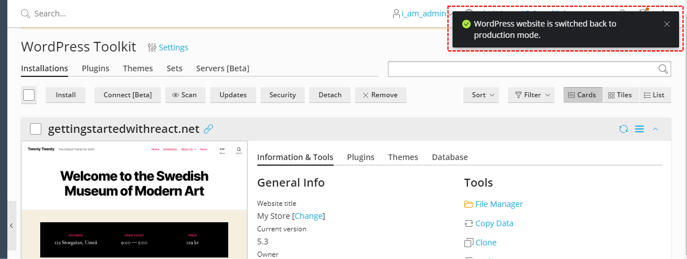Dismiss the production mode notification
This screenshot has height=259, width=687.
tap(667, 24)
